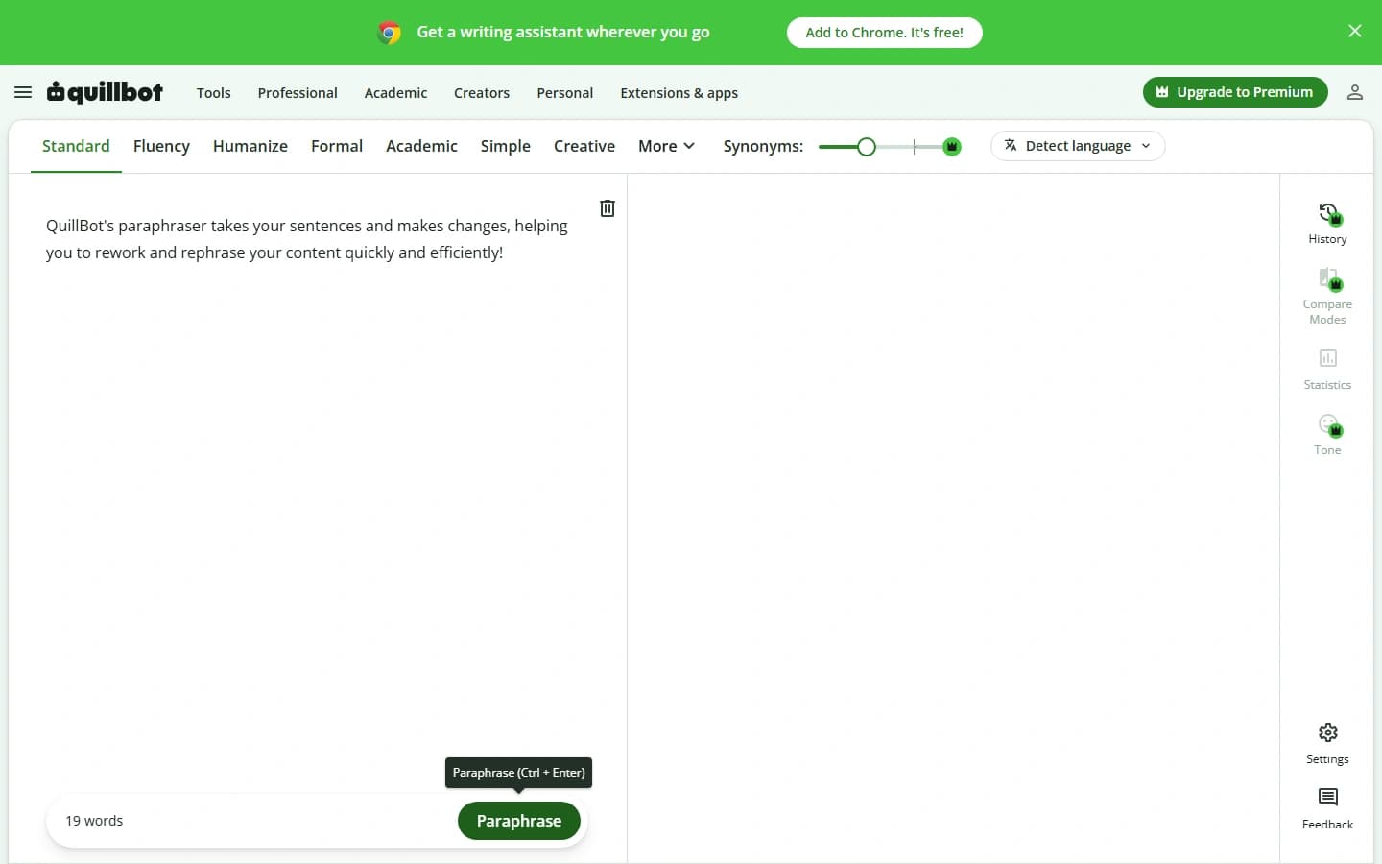The width and height of the screenshot is (1382, 864).
Task: Click the 19 words counter
Action: coord(94,821)
